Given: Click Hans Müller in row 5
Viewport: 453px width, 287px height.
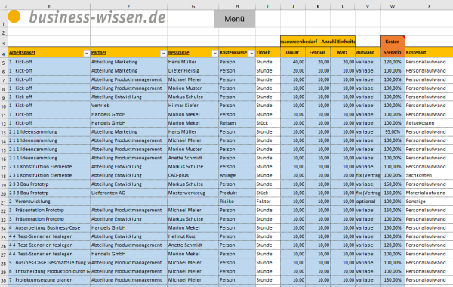Looking at the screenshot, I should click(193, 62).
